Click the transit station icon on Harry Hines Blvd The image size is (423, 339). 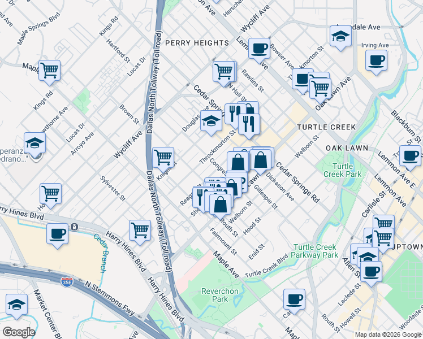tap(74, 227)
